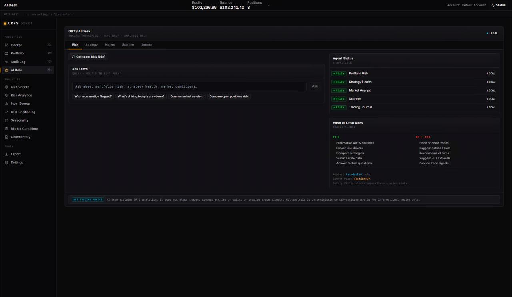
Task: Open Instr. Scores bar chart icon
Action: pyautogui.click(x=6, y=104)
